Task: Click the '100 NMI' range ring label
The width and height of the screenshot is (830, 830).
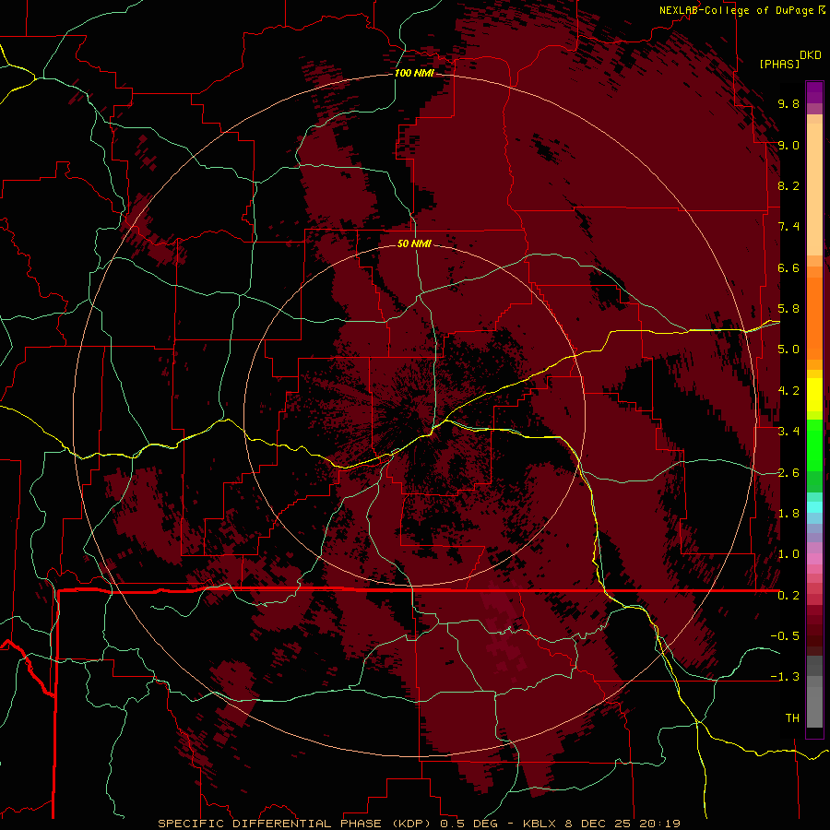Action: 414,73
